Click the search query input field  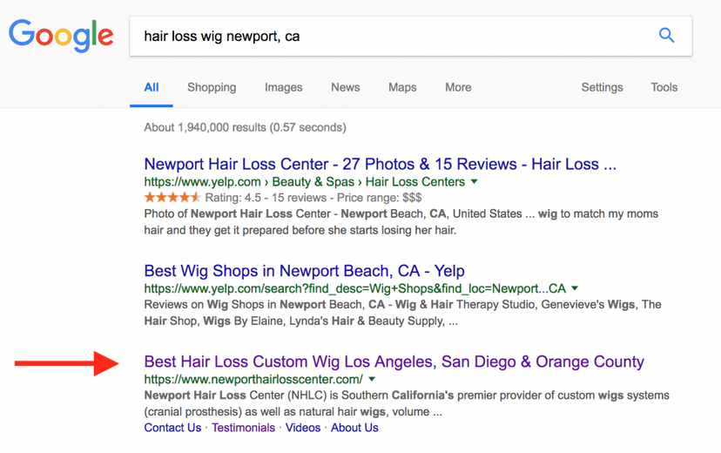[x=383, y=37]
